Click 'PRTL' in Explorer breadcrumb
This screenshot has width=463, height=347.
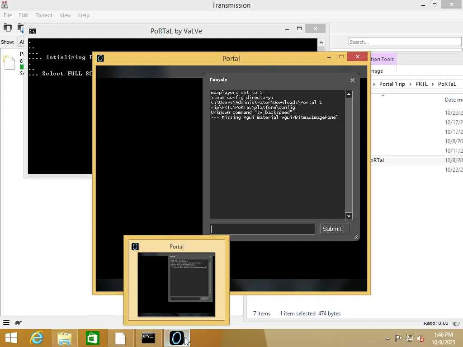[421, 84]
